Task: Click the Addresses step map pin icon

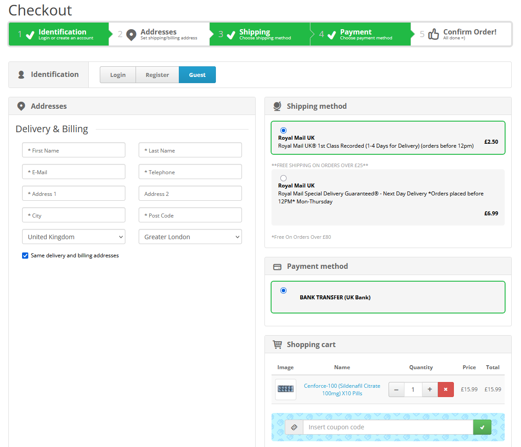Action: tap(132, 35)
